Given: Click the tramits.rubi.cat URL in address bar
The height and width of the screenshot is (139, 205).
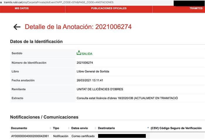Looking at the screenshot, I should (x=59, y=2).
